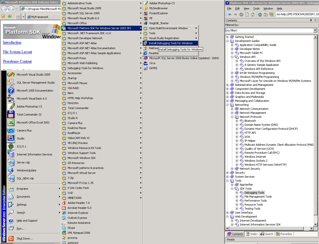Collapse the Windows API tree node
The width and height of the screenshot is (319, 244).
[x=232, y=57]
